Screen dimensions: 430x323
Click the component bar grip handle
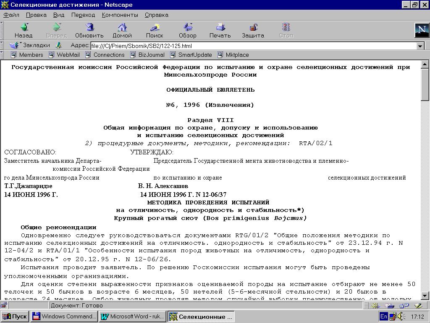click(366, 305)
